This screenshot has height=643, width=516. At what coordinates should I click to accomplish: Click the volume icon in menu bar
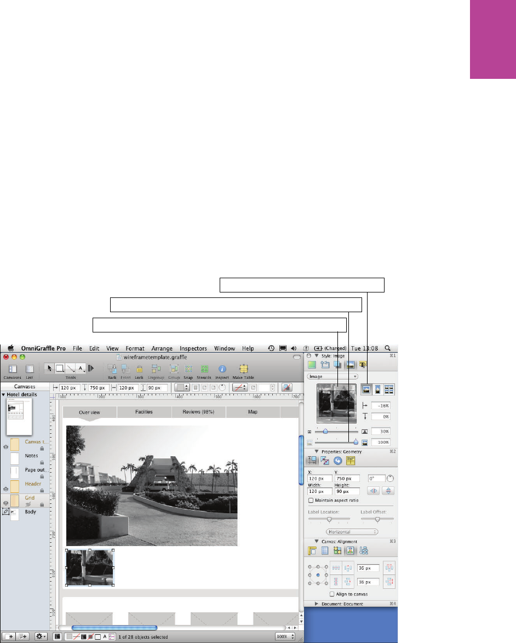point(294,348)
